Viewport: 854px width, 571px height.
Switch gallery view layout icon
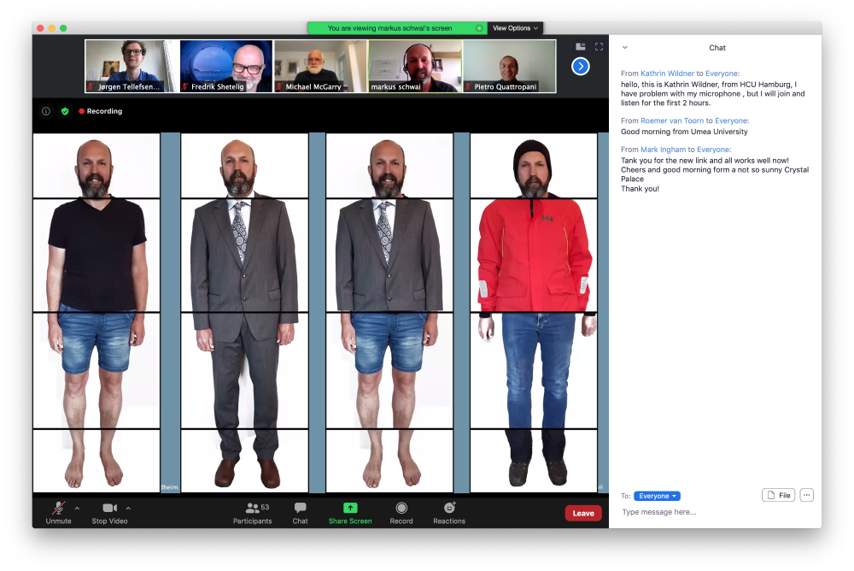[581, 47]
